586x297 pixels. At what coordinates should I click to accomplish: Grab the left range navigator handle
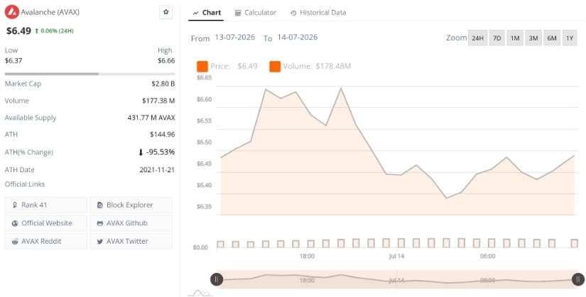(x=217, y=279)
